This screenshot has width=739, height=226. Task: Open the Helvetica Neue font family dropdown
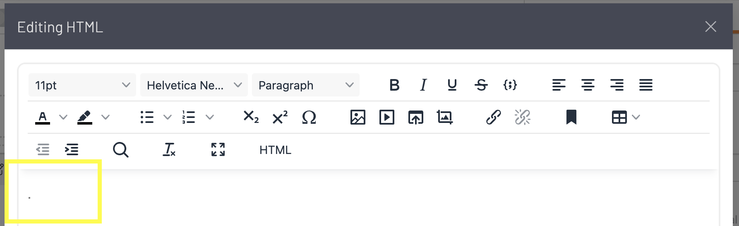pos(194,85)
